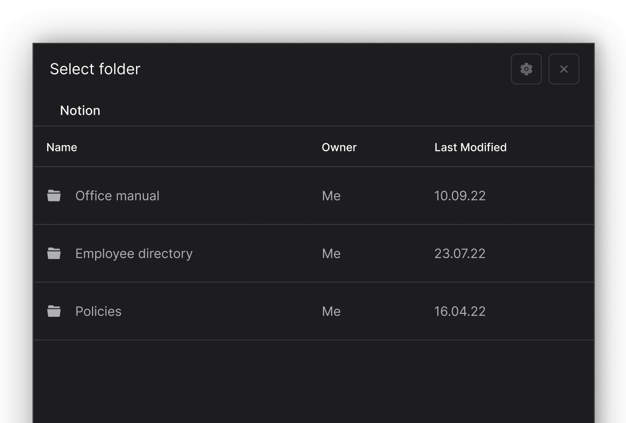Image resolution: width=626 pixels, height=423 pixels.
Task: Click the 16.04.22 date for Policies
Action: tap(460, 311)
